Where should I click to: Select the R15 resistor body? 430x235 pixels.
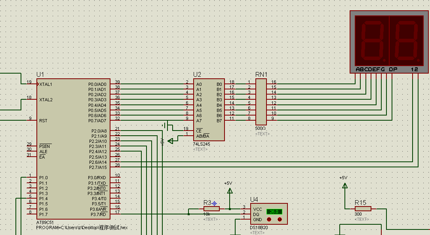[x=363, y=209]
